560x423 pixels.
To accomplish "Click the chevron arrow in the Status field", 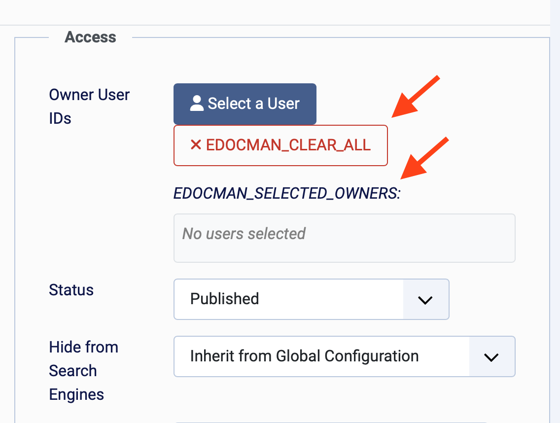I will 425,300.
